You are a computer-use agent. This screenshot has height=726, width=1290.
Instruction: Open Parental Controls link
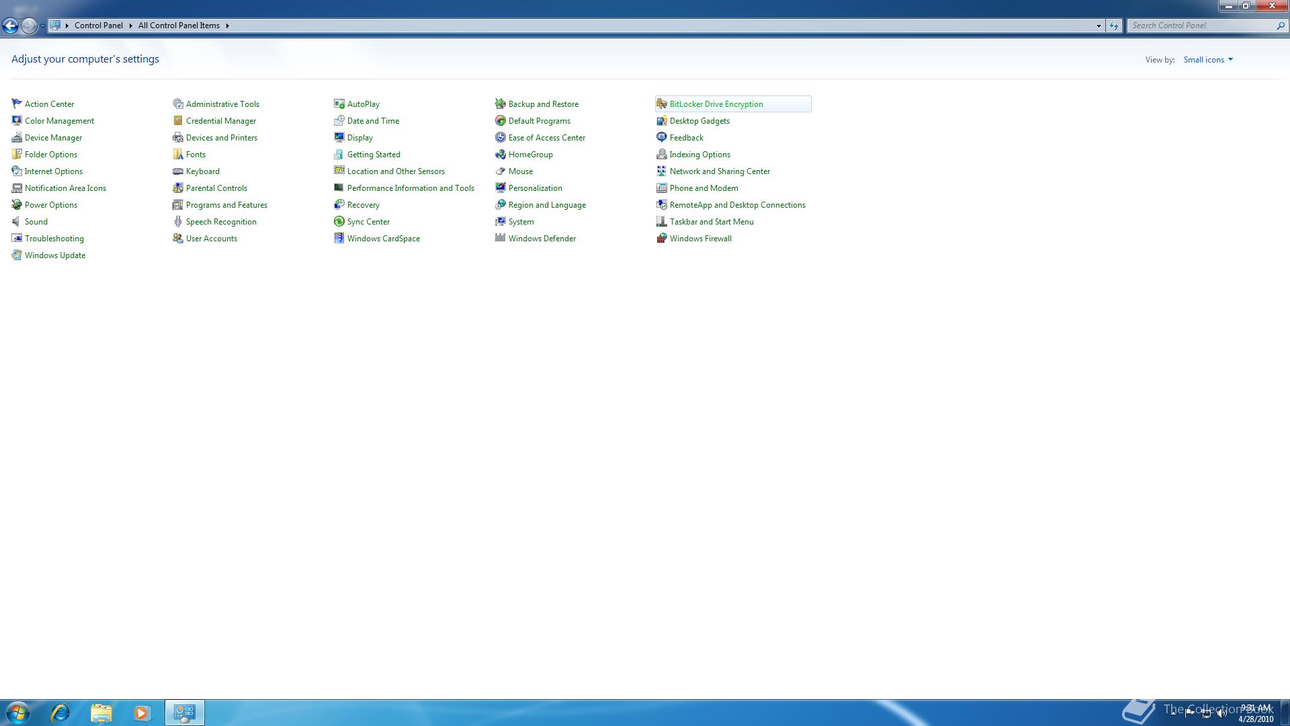coord(216,188)
